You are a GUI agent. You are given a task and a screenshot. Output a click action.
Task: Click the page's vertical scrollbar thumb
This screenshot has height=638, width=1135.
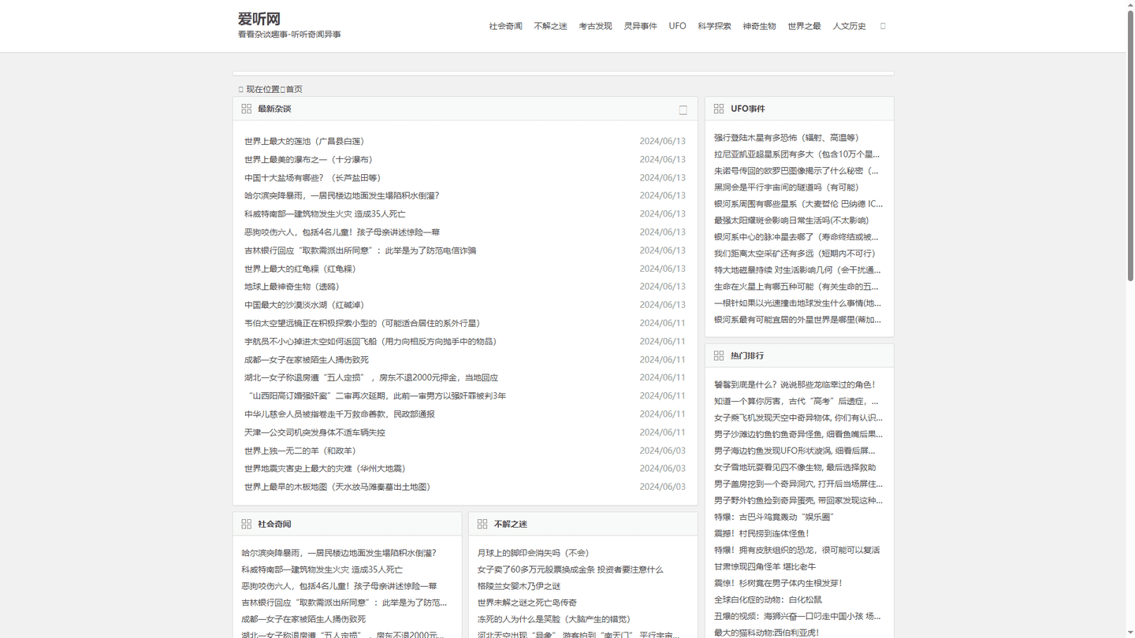point(1130,146)
